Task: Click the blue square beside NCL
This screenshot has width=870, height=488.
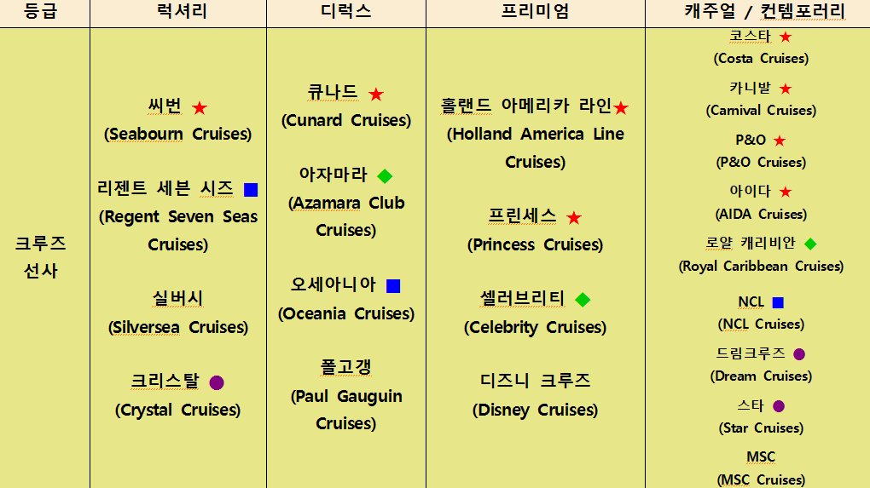Action: (778, 302)
